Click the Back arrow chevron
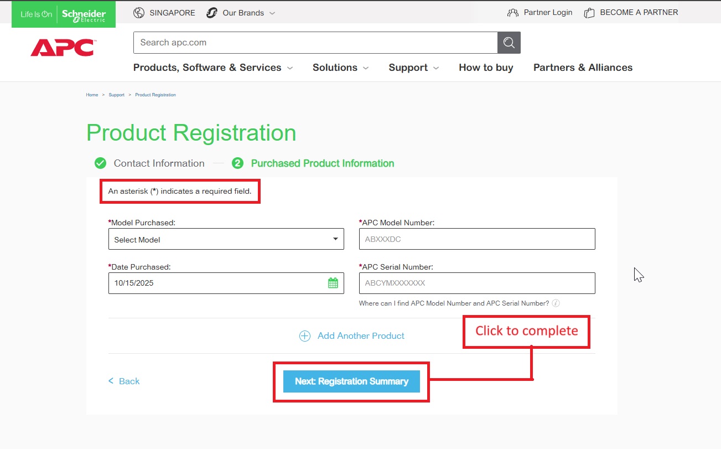721x449 pixels. (111, 381)
